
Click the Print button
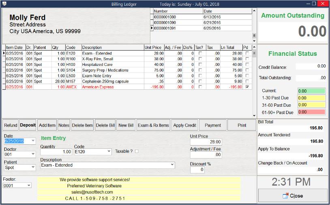[242, 125]
